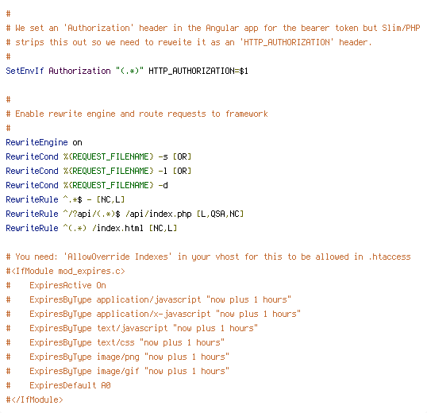Click the commented IfModule mod_expires.c opening tag
Viewport: 427px width, 413px height.
click(x=65, y=271)
